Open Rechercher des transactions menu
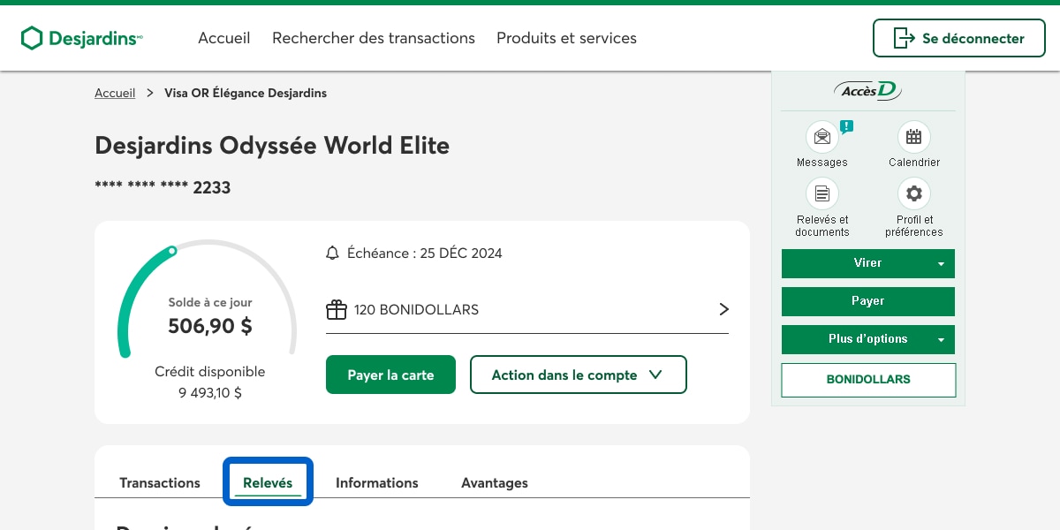This screenshot has width=1060, height=530. tap(374, 38)
